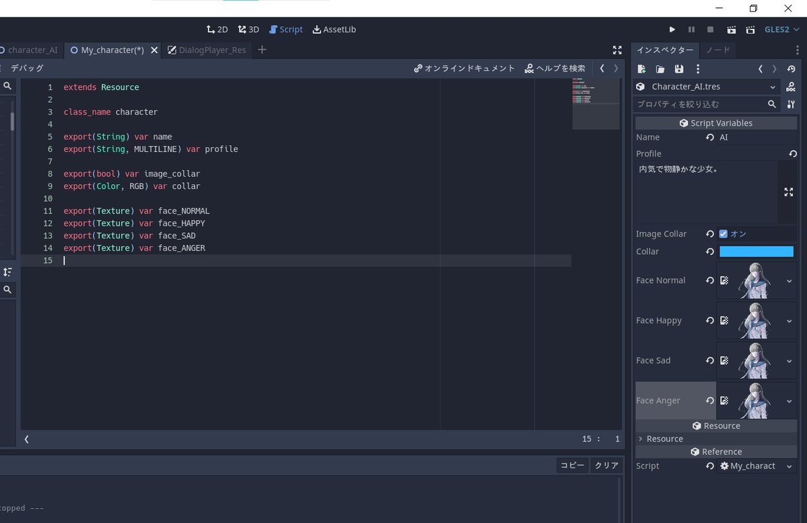Open the Face Happy texture dropdown arrow

click(789, 321)
